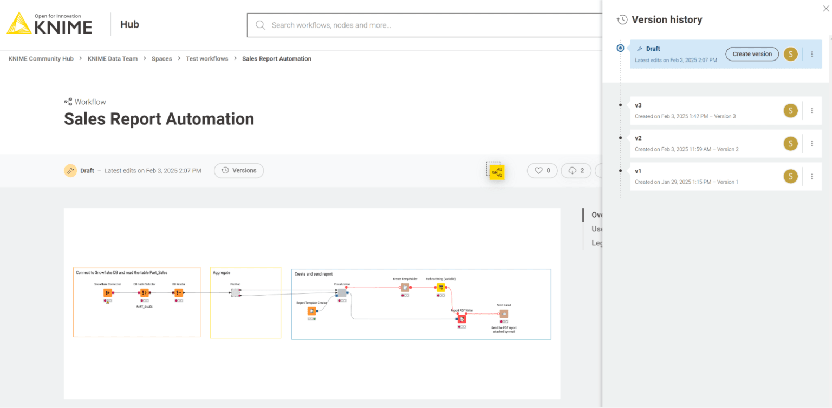The height and width of the screenshot is (408, 832).
Task: Click PreProc metanode
Action: coord(235,292)
